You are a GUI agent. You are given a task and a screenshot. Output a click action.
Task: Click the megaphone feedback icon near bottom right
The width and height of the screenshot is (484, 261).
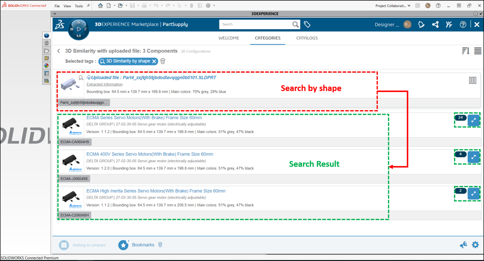point(463,245)
